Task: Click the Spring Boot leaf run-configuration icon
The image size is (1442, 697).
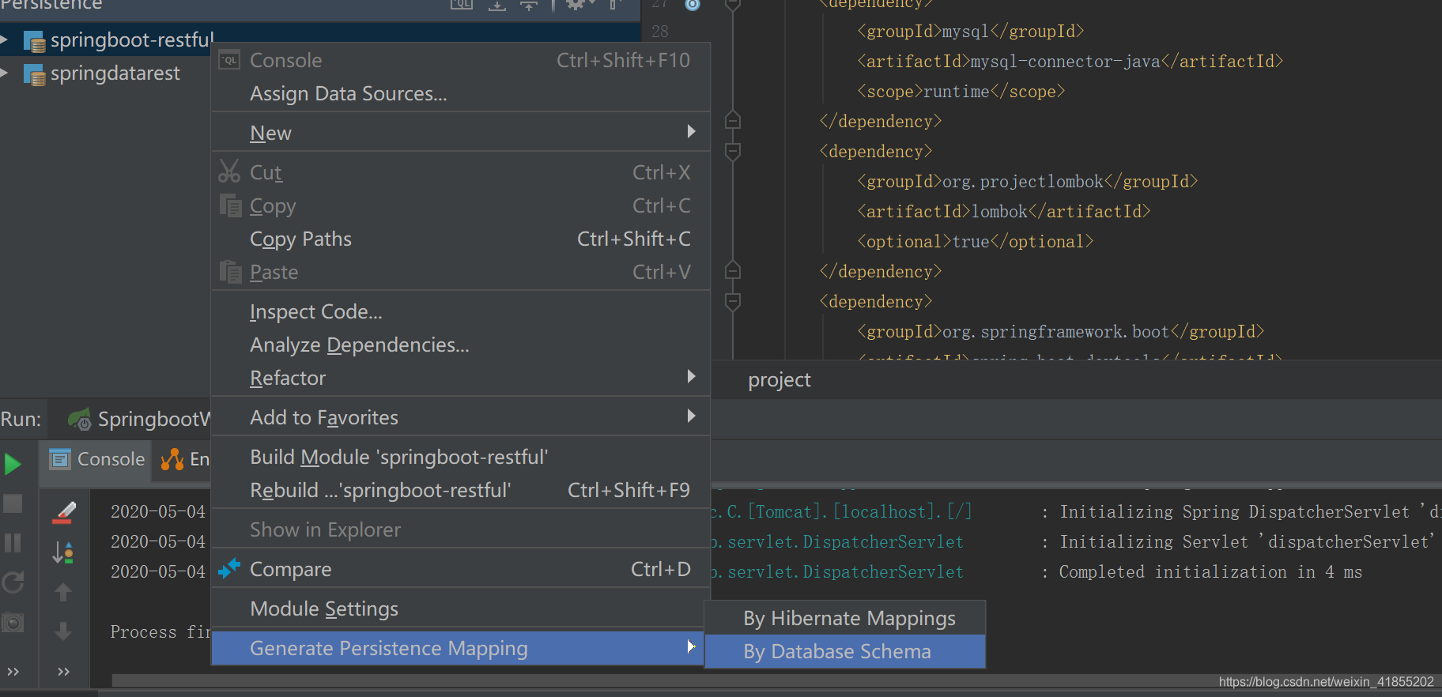Action: click(x=79, y=419)
